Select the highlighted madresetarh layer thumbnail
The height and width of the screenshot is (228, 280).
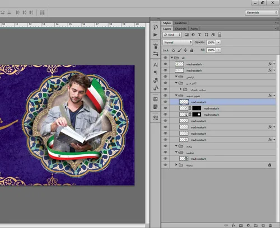point(184,102)
